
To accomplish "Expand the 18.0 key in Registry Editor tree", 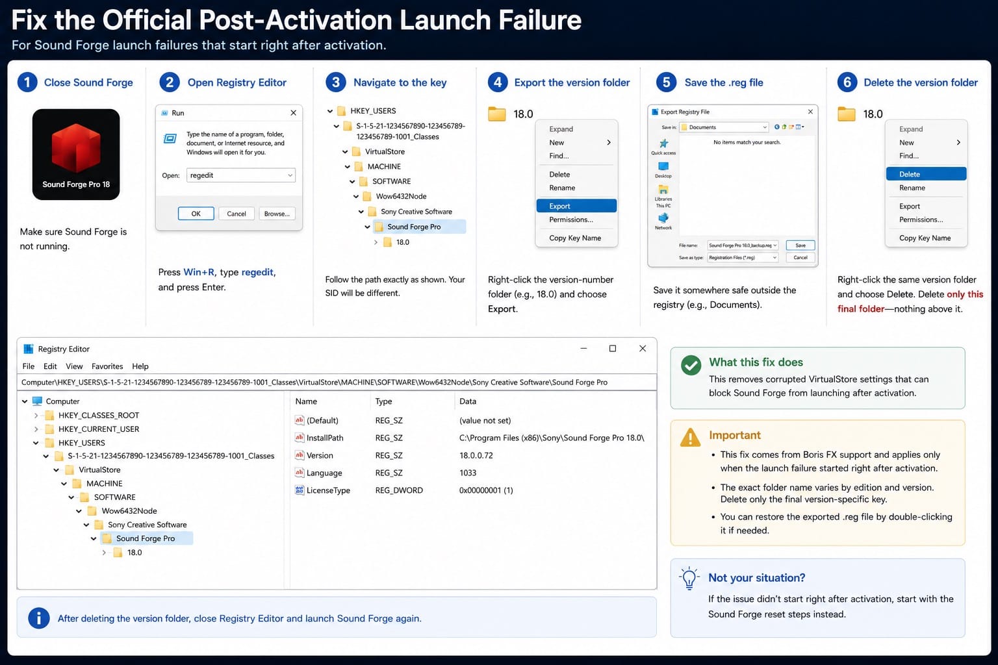I will point(104,553).
